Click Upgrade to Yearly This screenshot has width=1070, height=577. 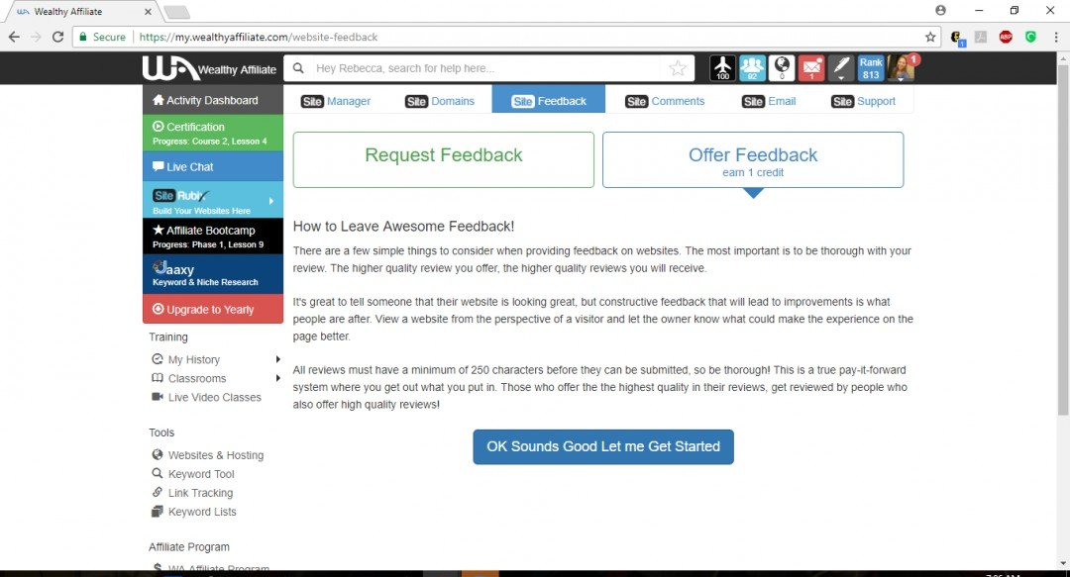point(213,309)
